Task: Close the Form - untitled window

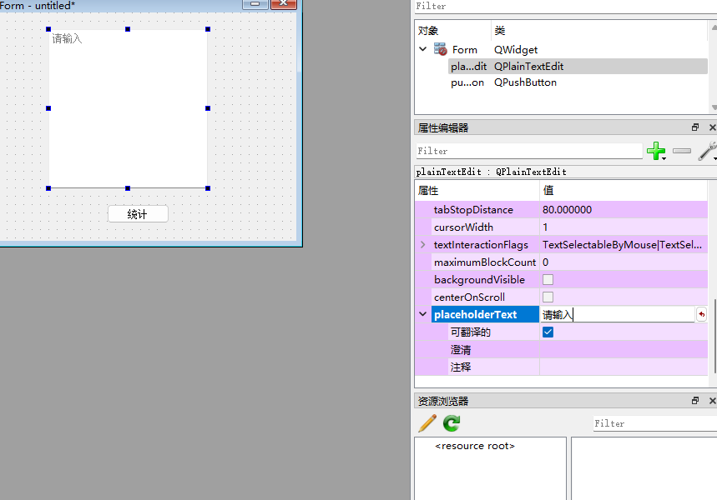Action: 284,4
